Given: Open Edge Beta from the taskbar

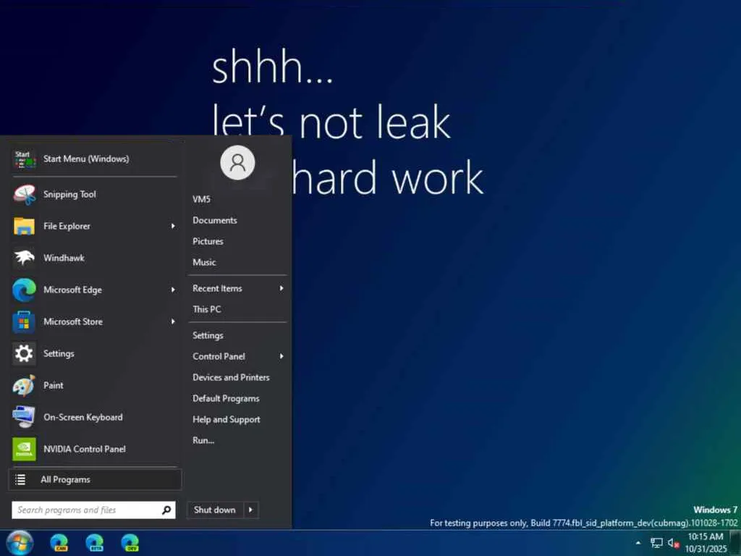Looking at the screenshot, I should coord(95,542).
